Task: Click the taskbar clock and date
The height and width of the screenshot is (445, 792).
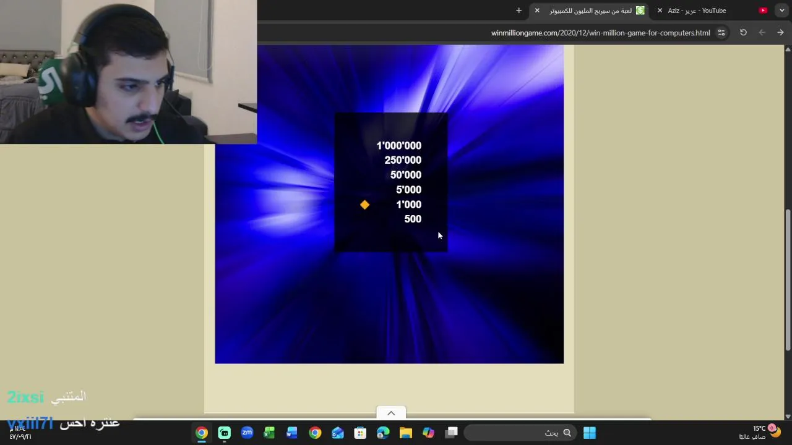Action: tap(20, 432)
